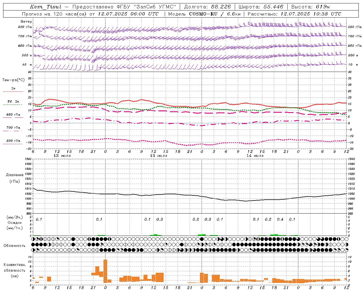Click the Td 2м dew point legend entry
This screenshot has width=363, height=290.
pyautogui.click(x=13, y=101)
